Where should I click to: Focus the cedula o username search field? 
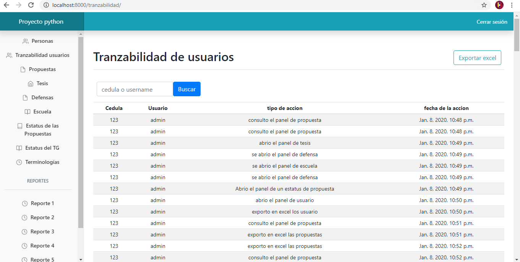coord(135,89)
